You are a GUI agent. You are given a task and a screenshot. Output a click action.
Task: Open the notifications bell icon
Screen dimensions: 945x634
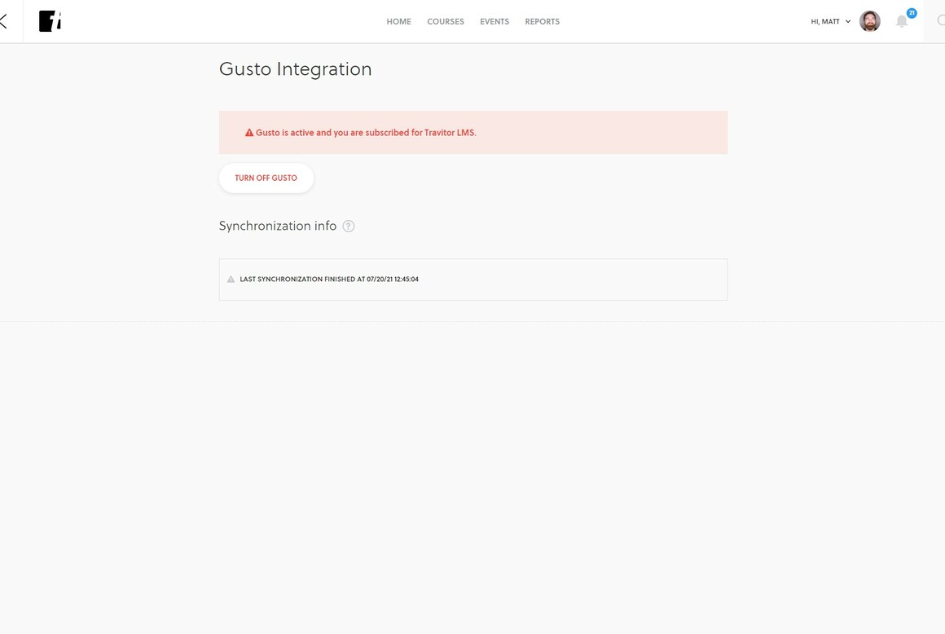[901, 22]
